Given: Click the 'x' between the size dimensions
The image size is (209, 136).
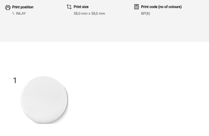Looking at the screenshot, I should pyautogui.click(x=89, y=14).
